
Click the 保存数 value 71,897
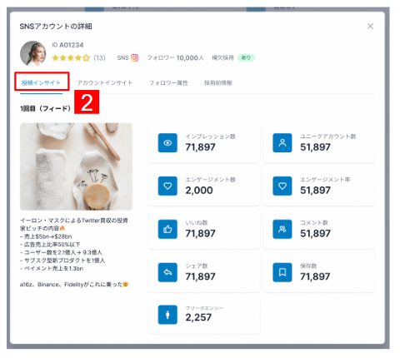coord(315,276)
